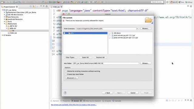Viewport: 194px width, 109px height.
Task: Click the green Run button in toolbar
Action: click(54, 2)
